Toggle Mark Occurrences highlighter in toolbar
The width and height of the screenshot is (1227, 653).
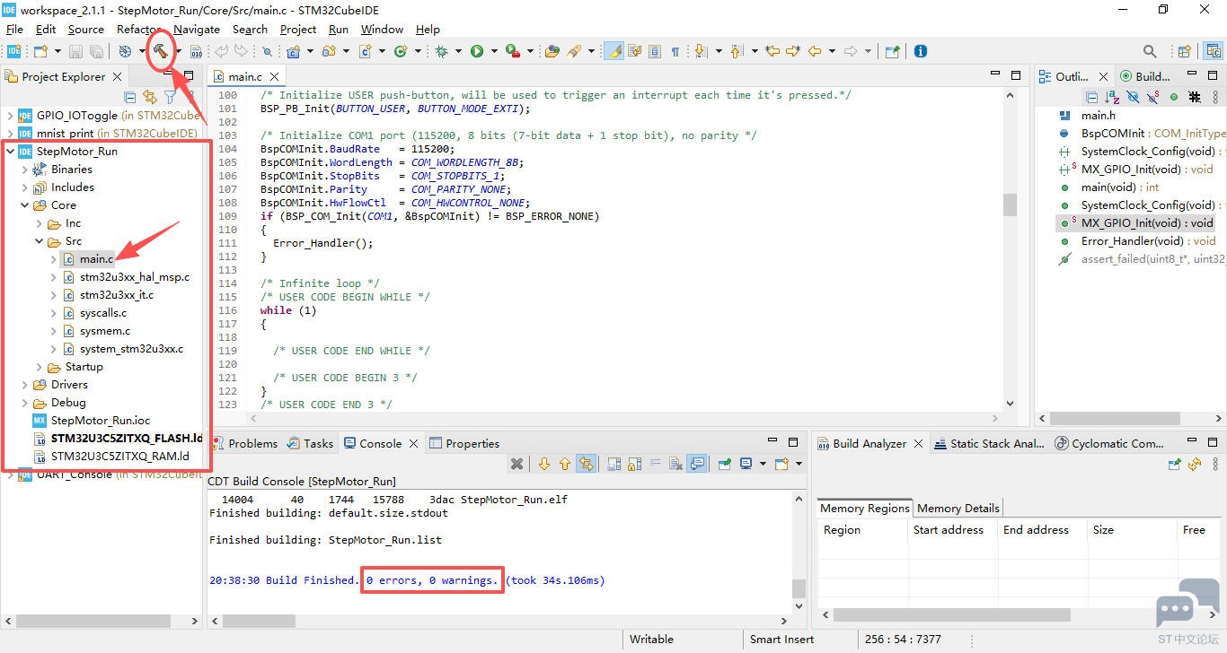coord(615,51)
